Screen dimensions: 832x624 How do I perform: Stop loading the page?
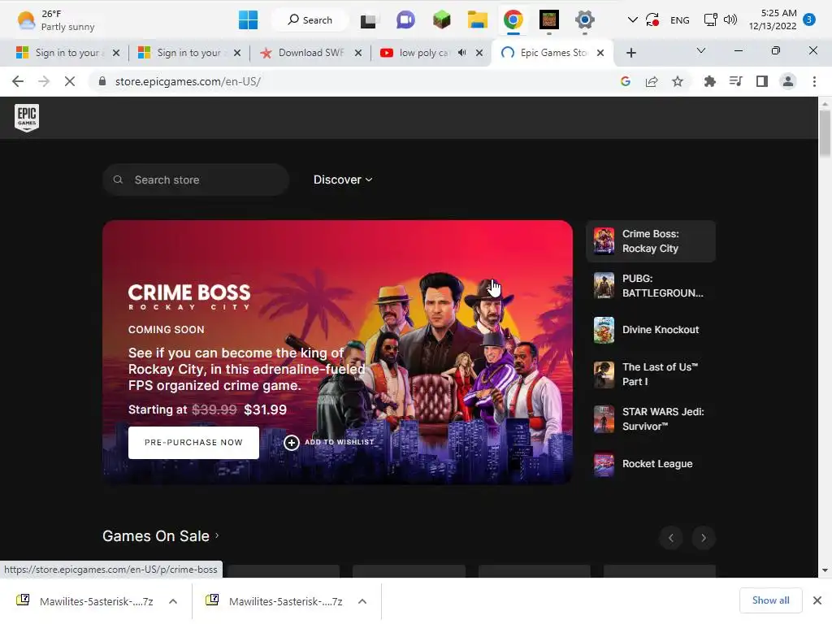tap(70, 81)
